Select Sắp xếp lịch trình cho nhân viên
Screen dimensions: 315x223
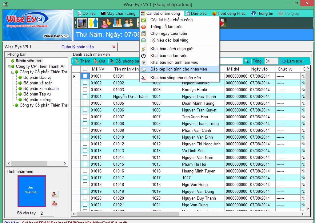[179, 69]
